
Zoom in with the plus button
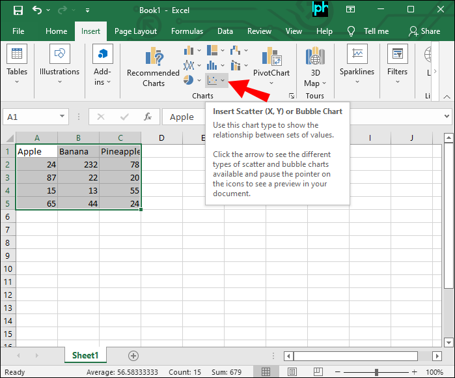pos(415,371)
